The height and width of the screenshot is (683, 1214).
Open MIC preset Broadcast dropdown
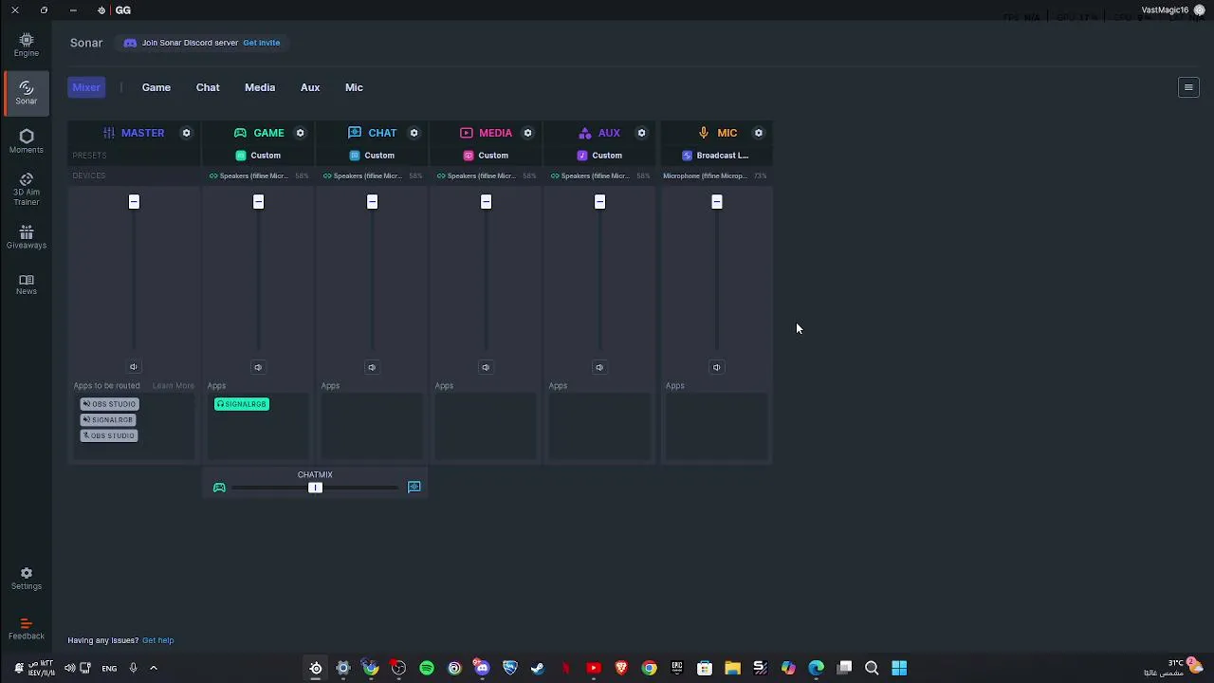coord(716,156)
